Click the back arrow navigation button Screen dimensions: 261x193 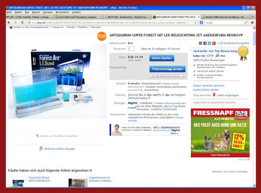tap(9, 22)
